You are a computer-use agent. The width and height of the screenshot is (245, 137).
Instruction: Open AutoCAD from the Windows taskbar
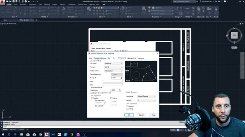(x=47, y=134)
